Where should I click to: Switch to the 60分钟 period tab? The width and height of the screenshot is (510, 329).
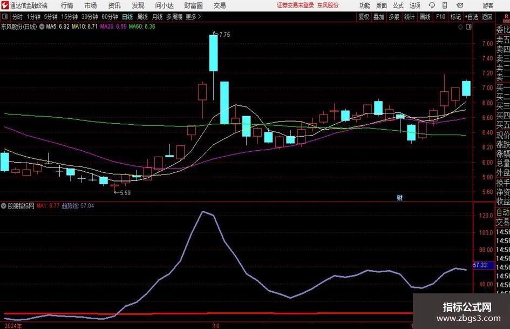(x=110, y=17)
